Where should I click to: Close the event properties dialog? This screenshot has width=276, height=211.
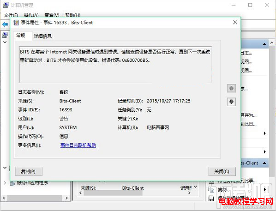235,23
